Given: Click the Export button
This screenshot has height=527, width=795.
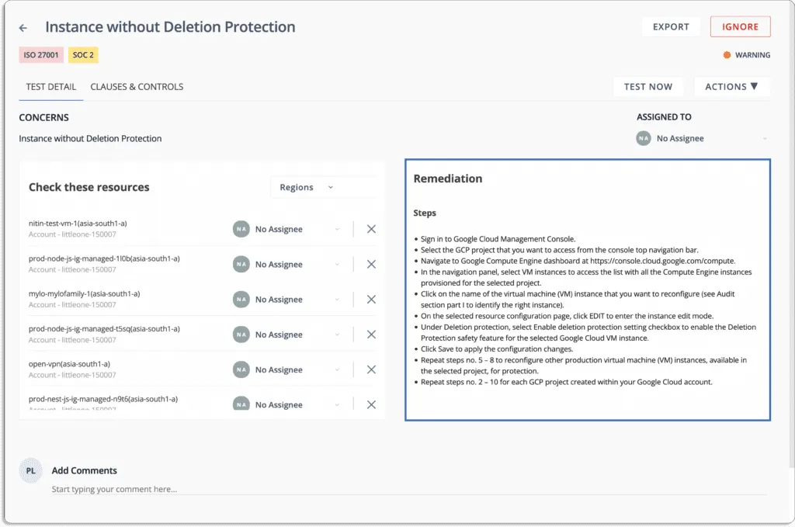Looking at the screenshot, I should pyautogui.click(x=670, y=26).
